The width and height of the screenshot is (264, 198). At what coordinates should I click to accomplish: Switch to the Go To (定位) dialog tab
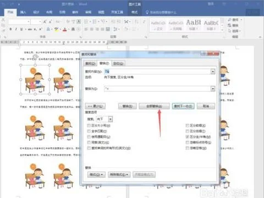pos(118,63)
